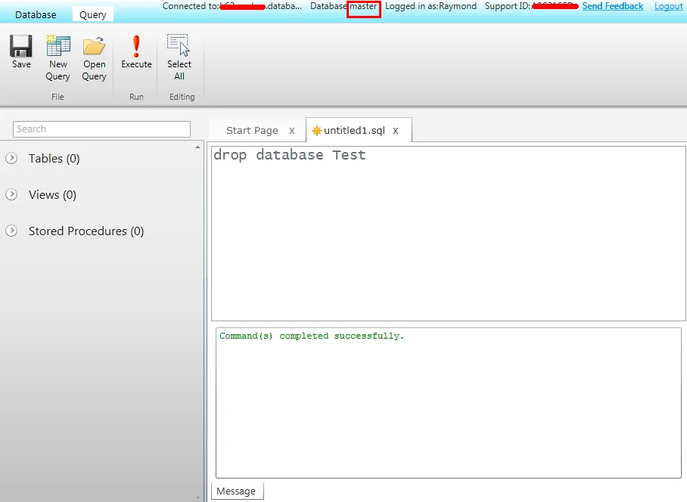Switch to the Database ribbon tab
This screenshot has height=502, width=687.
pos(36,15)
